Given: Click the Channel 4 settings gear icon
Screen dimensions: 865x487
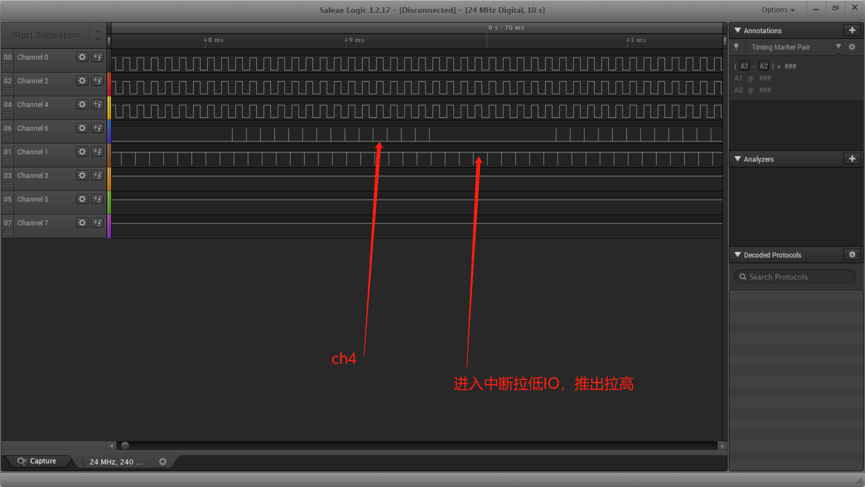Looking at the screenshot, I should coord(82,104).
